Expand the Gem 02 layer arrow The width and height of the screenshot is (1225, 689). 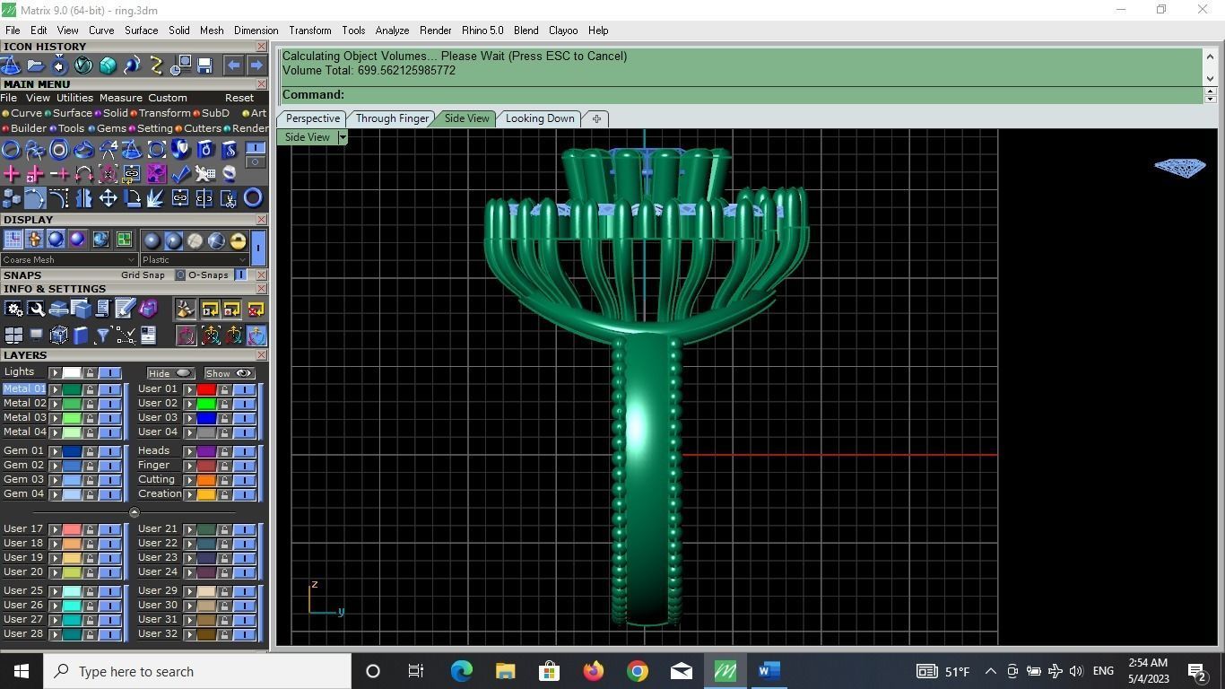(x=55, y=466)
